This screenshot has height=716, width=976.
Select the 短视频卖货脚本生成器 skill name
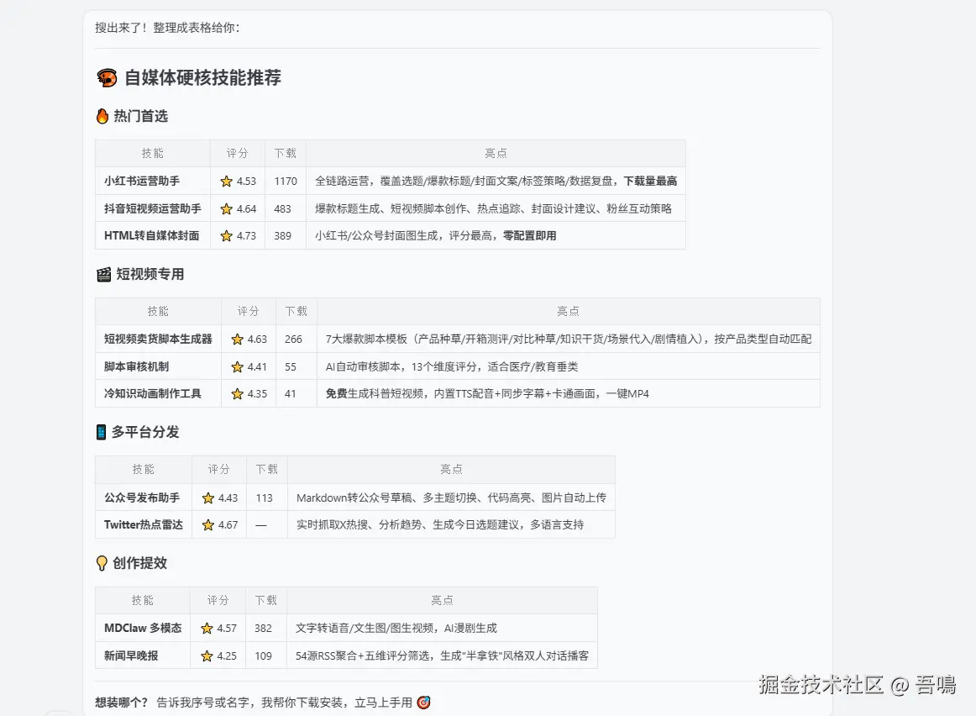pos(158,339)
